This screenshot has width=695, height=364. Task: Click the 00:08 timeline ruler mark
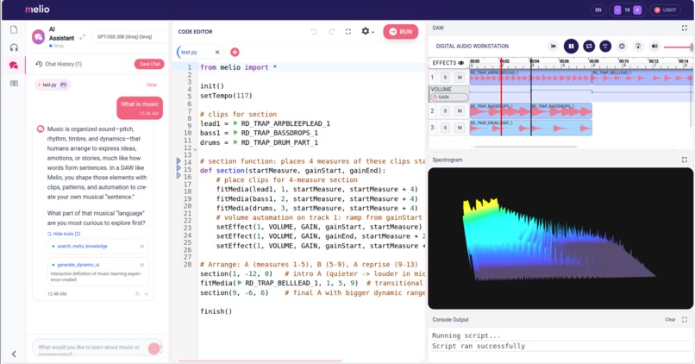[594, 61]
